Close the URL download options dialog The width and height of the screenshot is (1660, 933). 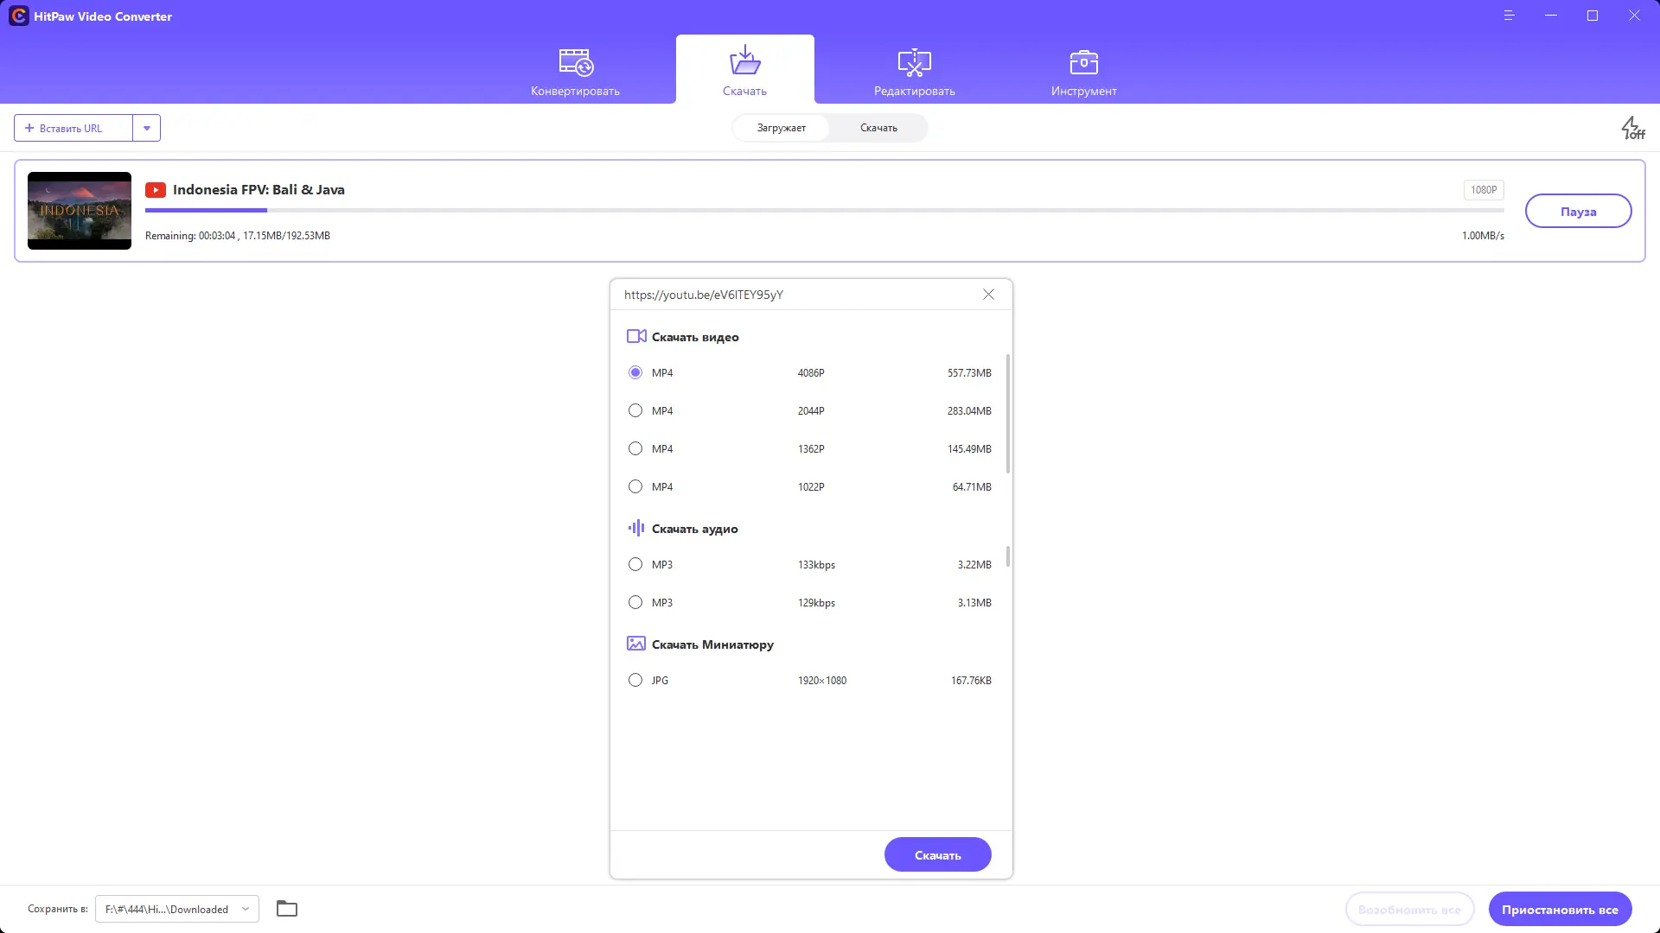tap(988, 295)
